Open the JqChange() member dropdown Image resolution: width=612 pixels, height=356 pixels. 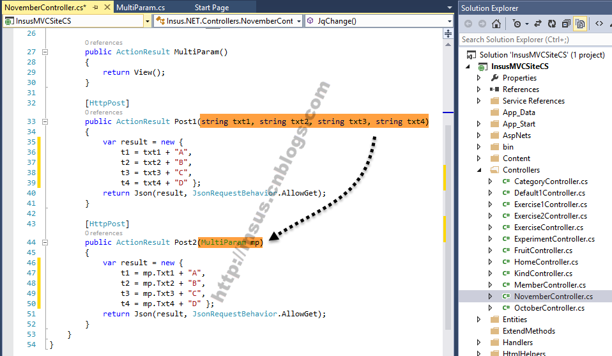tap(450, 21)
